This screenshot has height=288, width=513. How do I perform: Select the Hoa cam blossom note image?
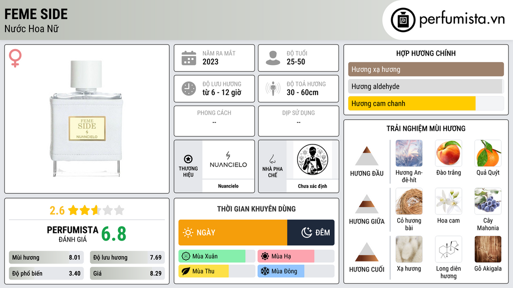pos(448,201)
